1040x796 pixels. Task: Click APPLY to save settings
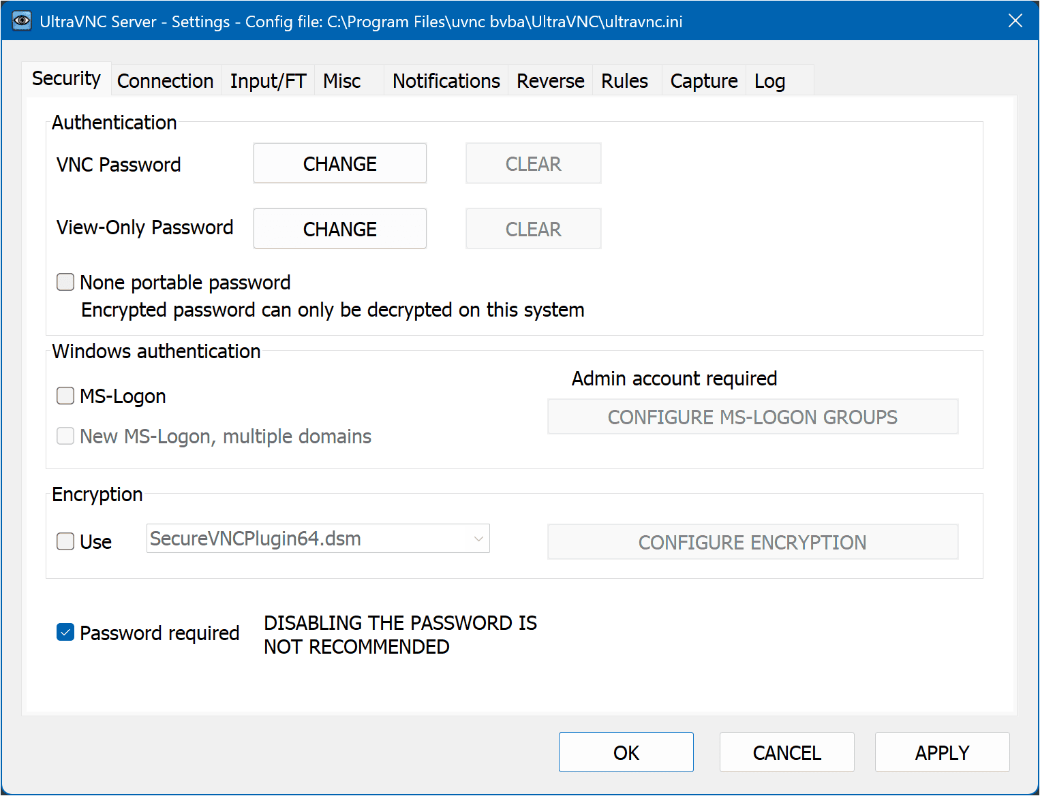942,752
